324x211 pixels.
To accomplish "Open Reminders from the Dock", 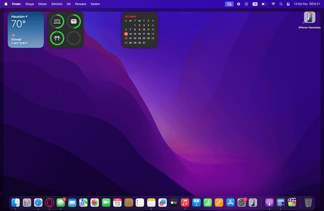I will [140, 203].
